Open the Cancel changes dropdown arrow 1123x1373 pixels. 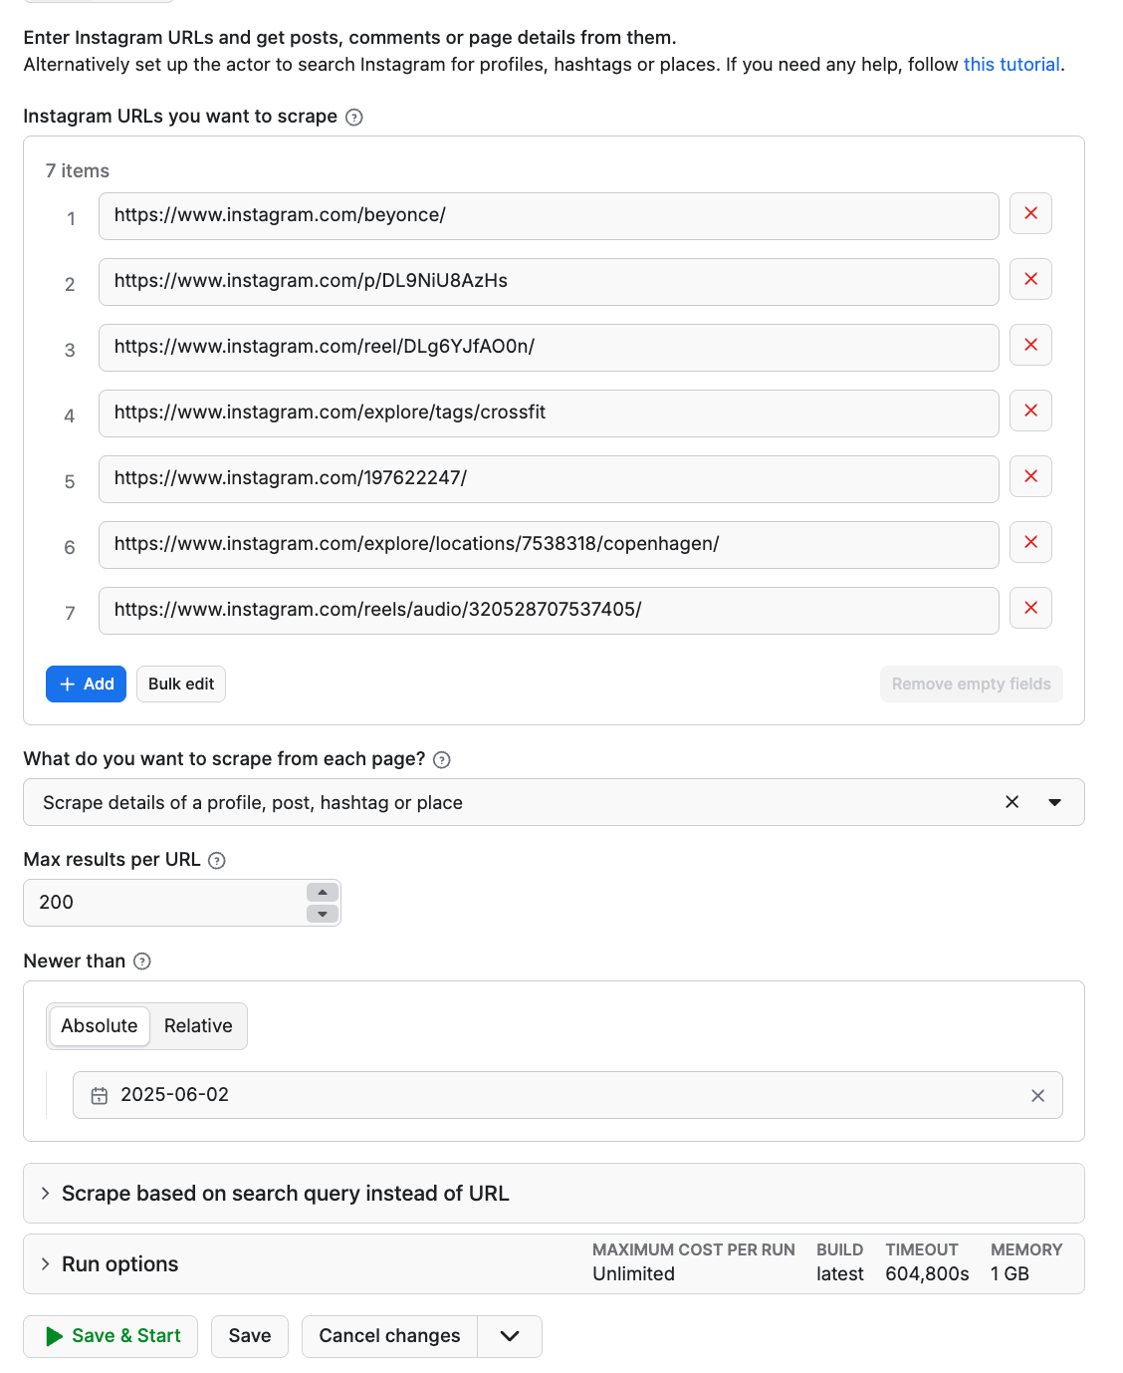point(509,1336)
